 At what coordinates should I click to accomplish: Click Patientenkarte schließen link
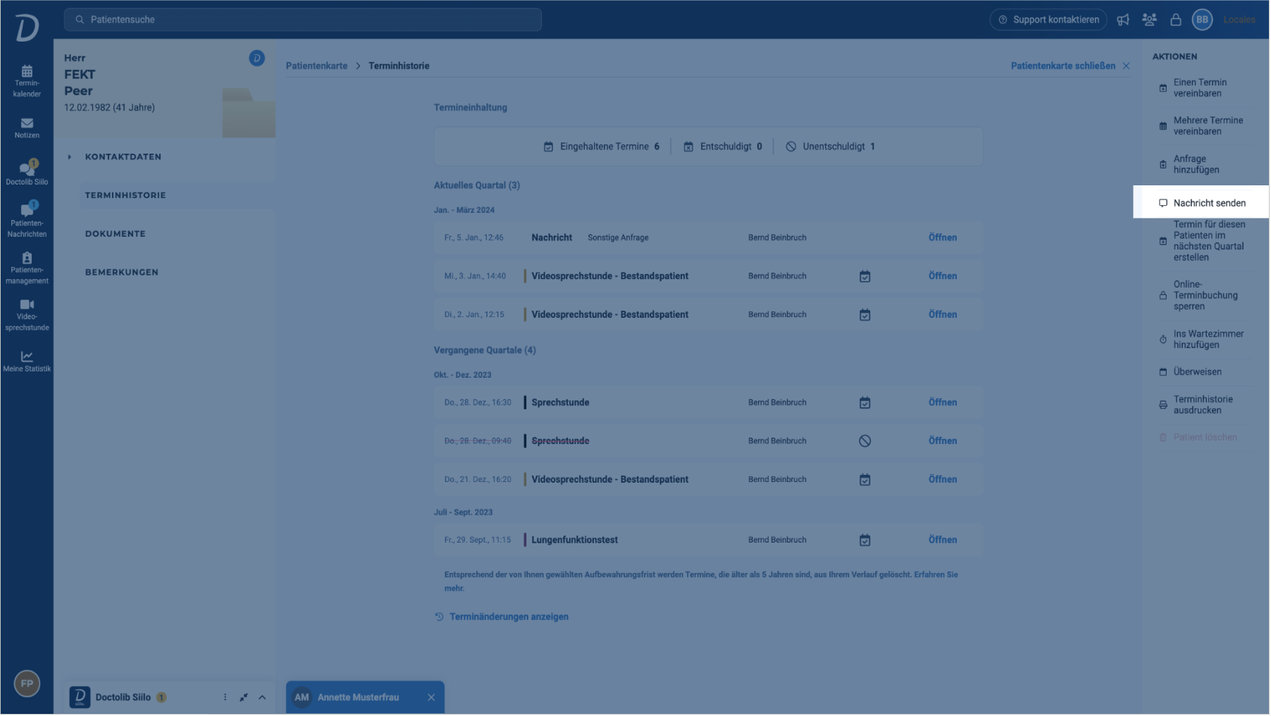pyautogui.click(x=1064, y=66)
